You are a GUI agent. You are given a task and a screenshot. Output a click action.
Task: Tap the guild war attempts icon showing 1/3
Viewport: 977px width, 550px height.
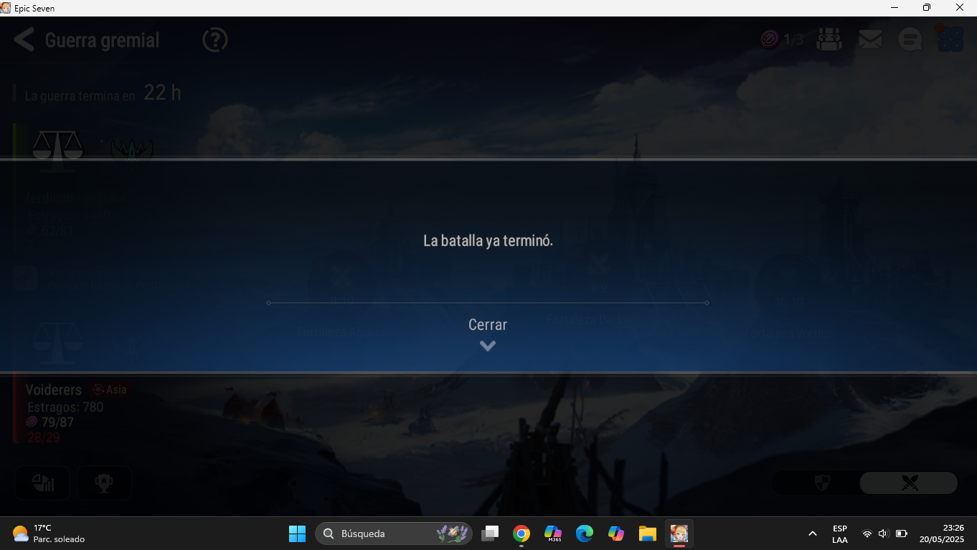point(770,39)
